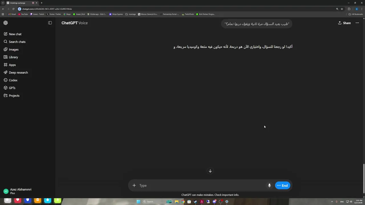Open the Apps section
The height and width of the screenshot is (205, 365).
(27, 65)
